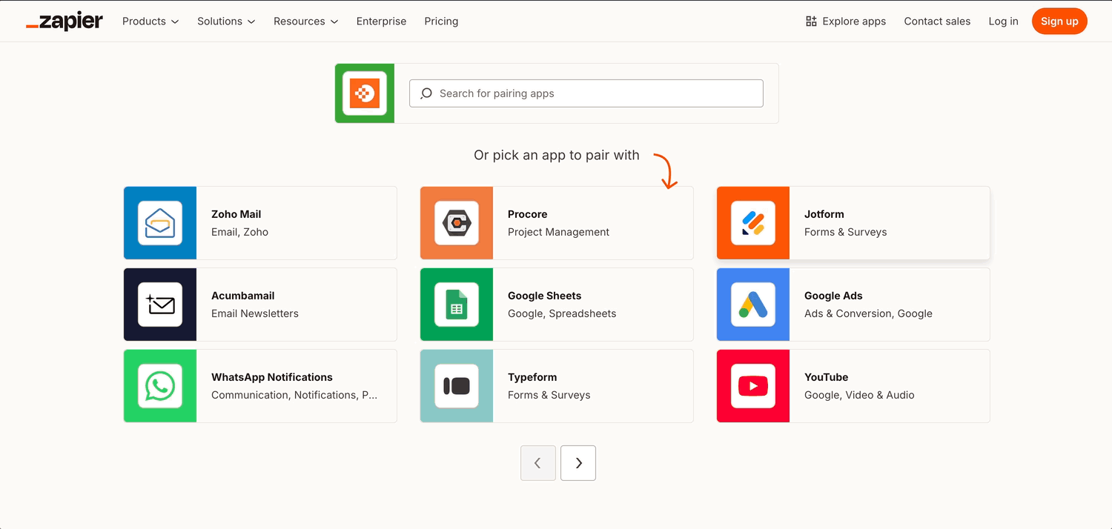
Task: Click the Jotform app icon
Action: tap(753, 223)
